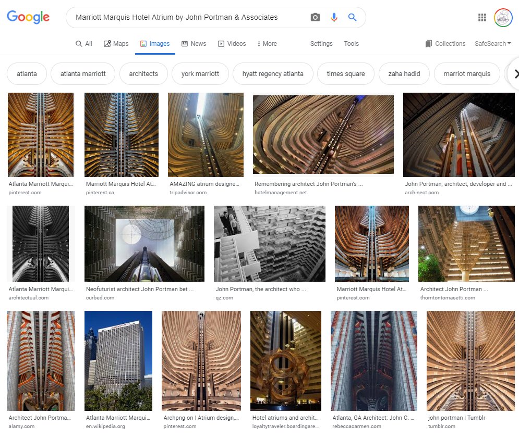
Task: Open search by image camera icon
Action: (315, 17)
